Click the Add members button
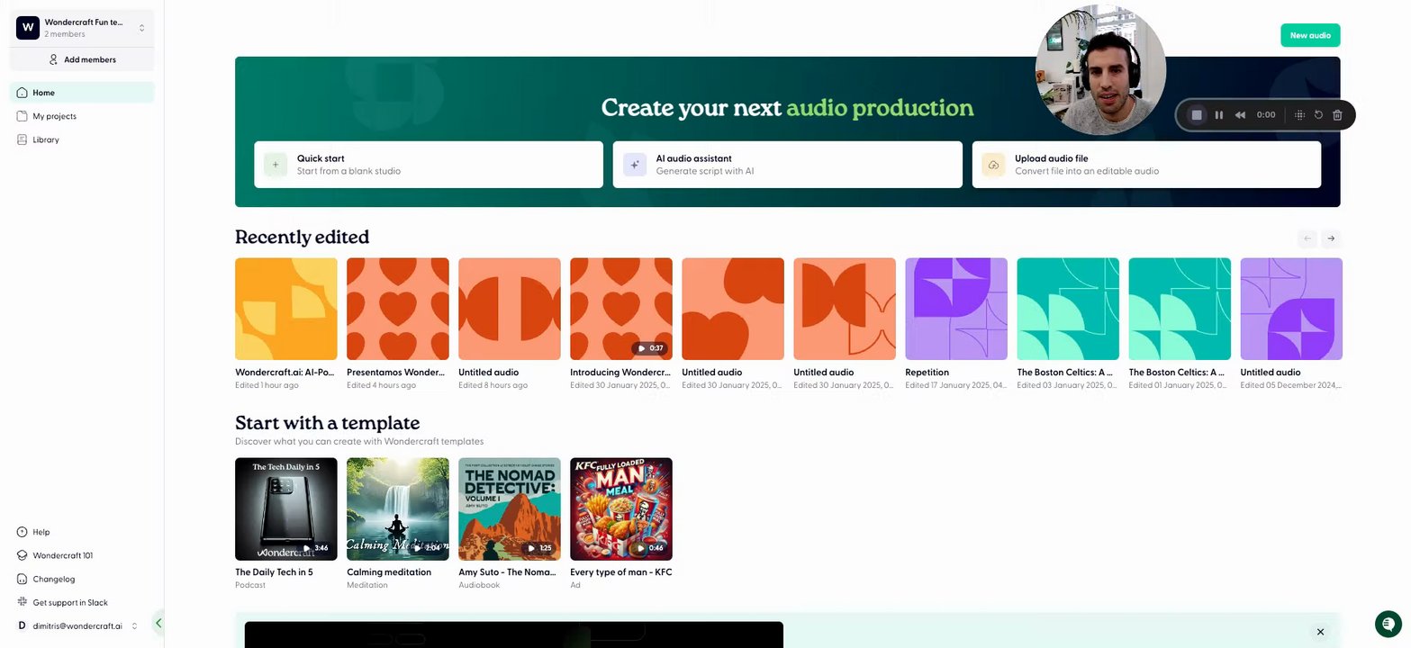Viewport: 1411px width, 648px height. [82, 59]
